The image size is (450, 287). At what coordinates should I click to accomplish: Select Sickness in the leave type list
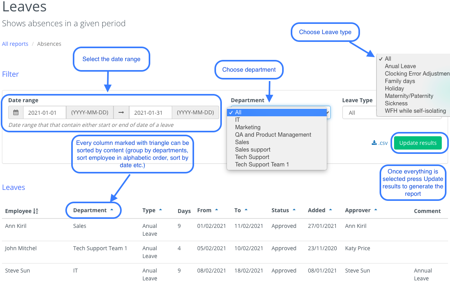pos(396,103)
